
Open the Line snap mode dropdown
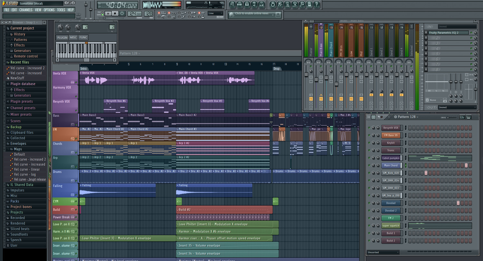[215, 14]
